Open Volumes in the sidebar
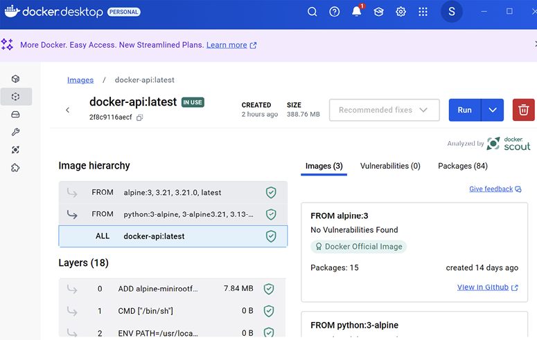 click(15, 115)
